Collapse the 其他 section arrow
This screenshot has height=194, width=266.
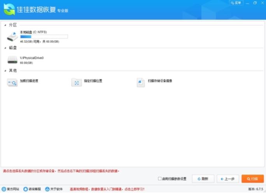(5, 70)
